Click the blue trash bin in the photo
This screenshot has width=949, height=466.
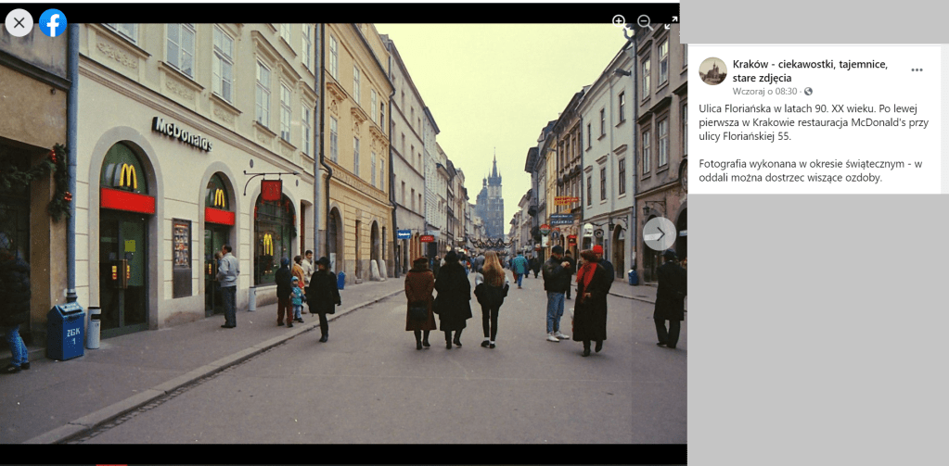click(65, 330)
